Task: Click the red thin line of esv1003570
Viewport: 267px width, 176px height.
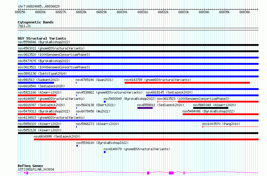Action: [231, 127]
